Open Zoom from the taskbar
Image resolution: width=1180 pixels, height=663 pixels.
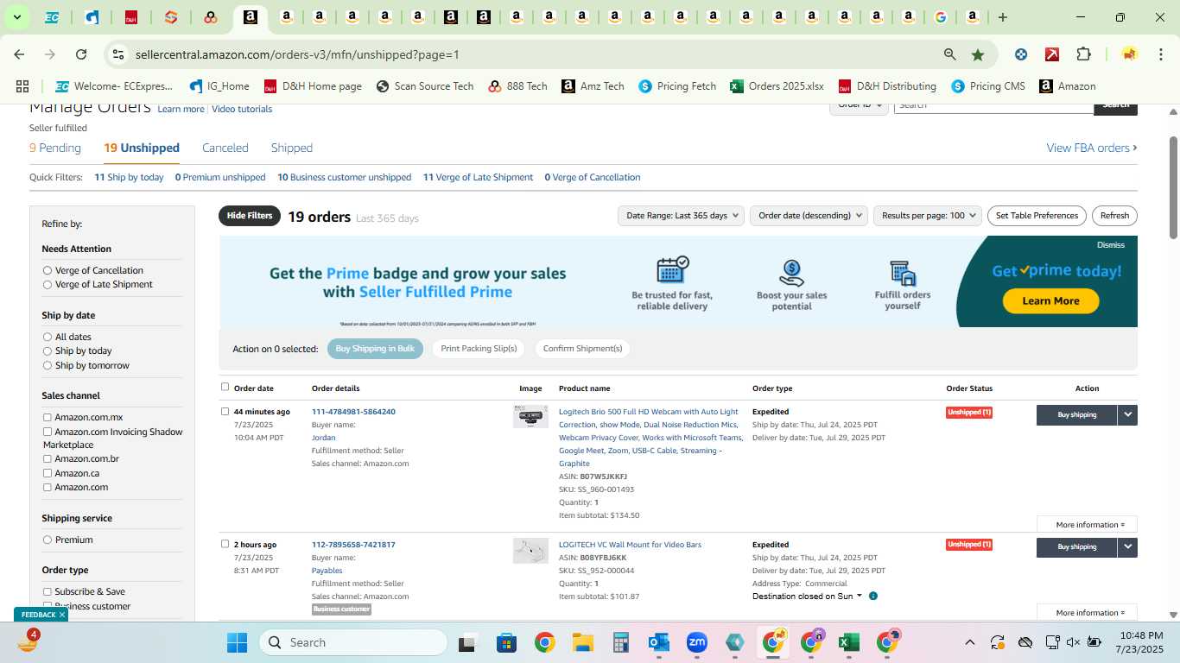coord(697,642)
